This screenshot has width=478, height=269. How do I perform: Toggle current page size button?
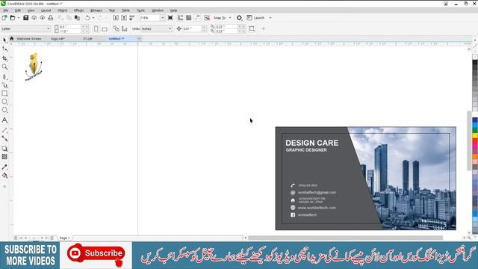pos(125,28)
